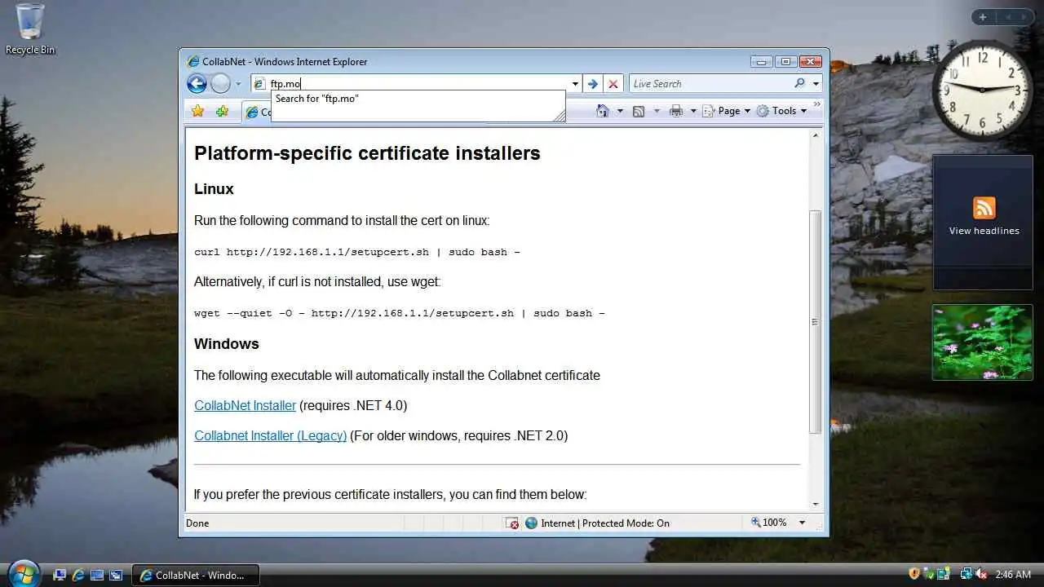Click the page scrollbar up arrow
1044x587 pixels.
[x=816, y=135]
